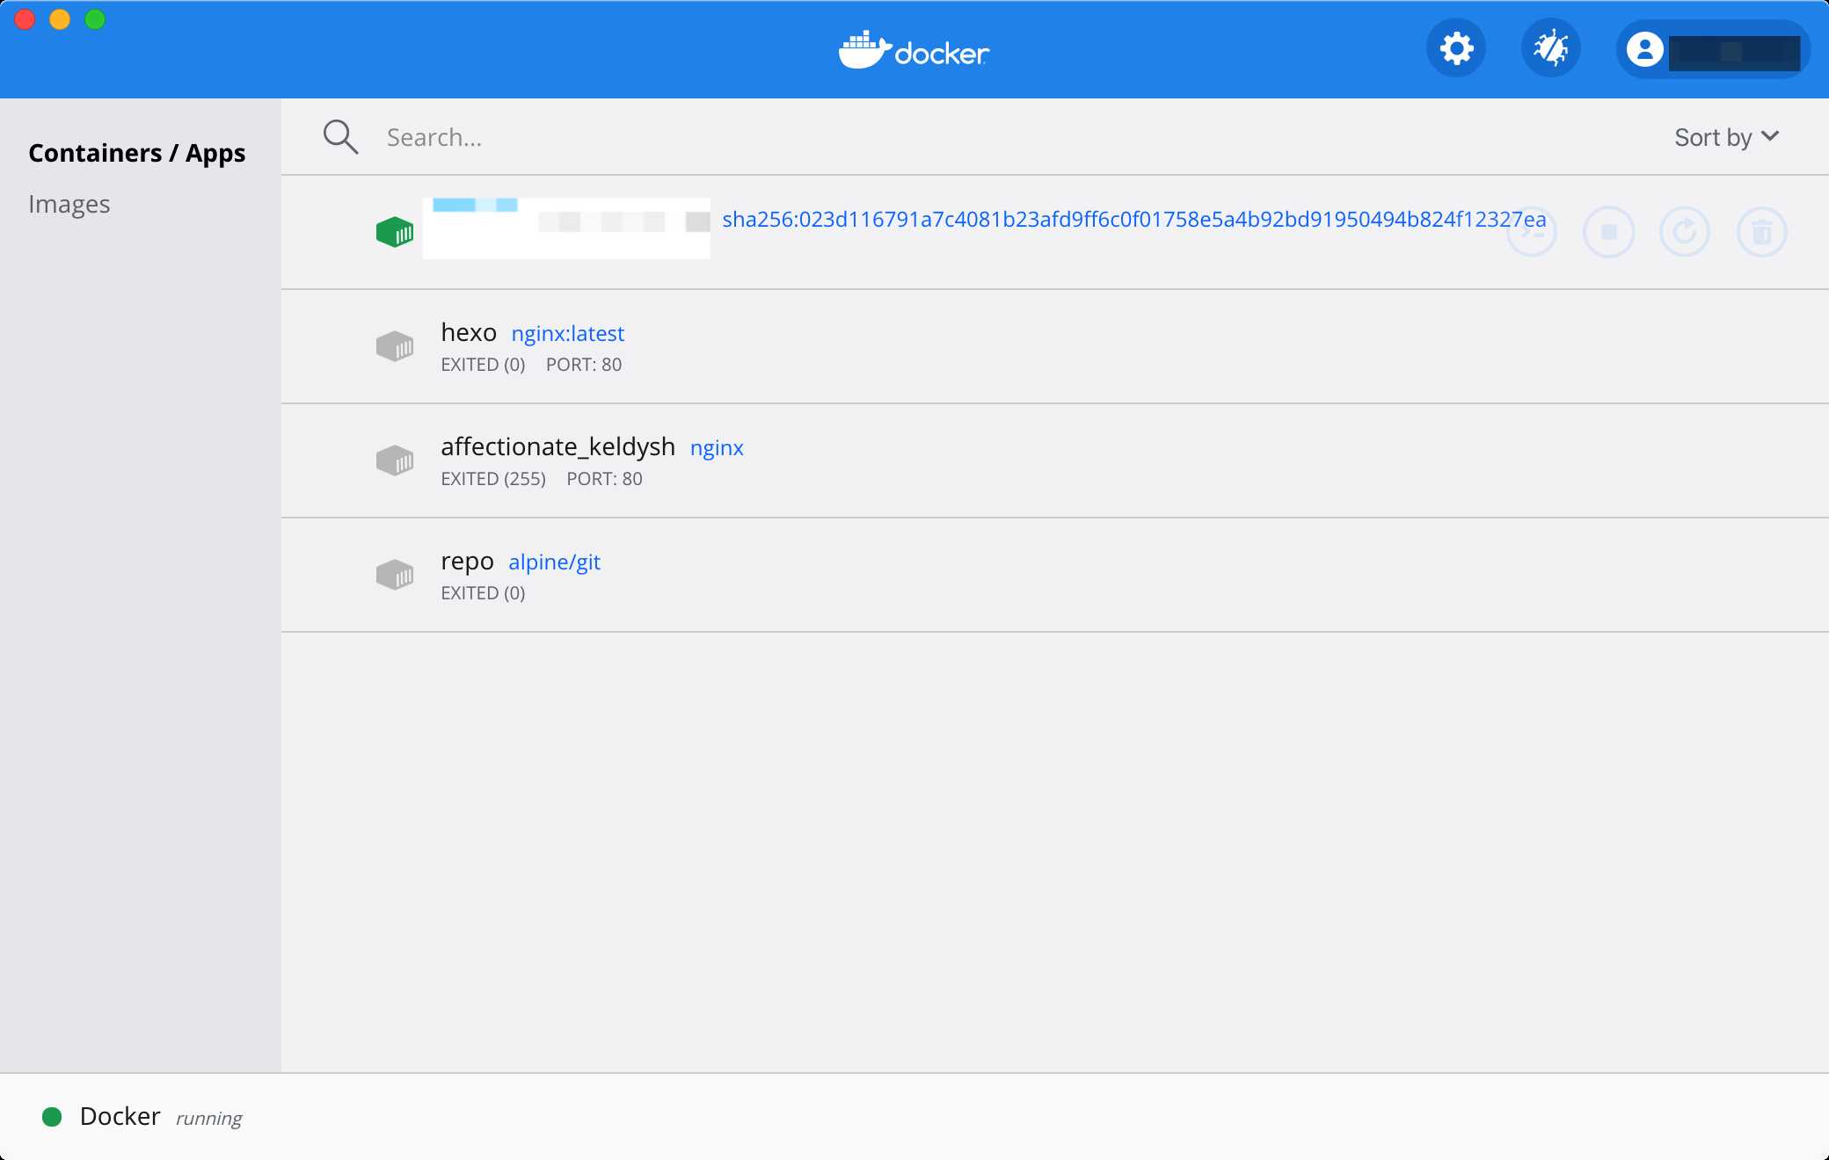Select Containers / Apps in sidebar
Screen dimensions: 1829x1160
coord(137,153)
